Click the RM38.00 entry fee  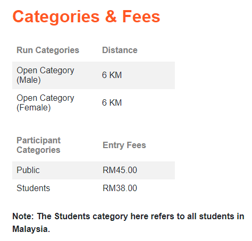click(120, 188)
